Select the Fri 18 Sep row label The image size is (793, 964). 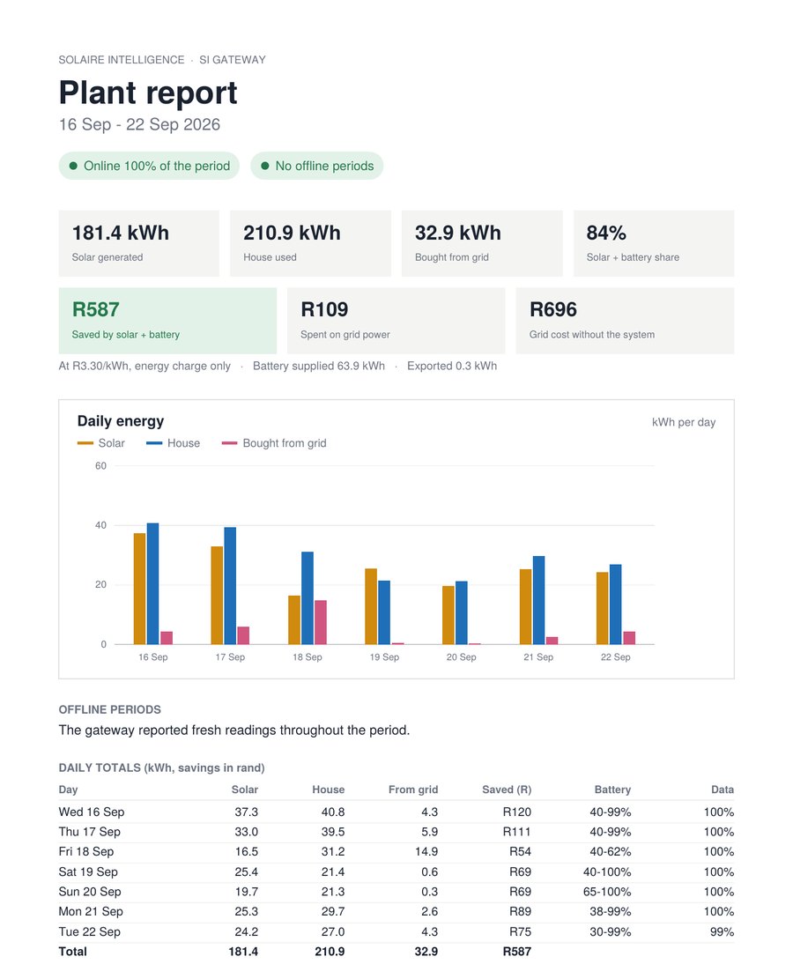click(86, 852)
